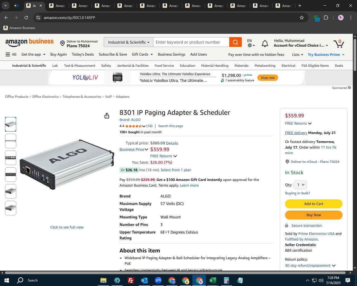This screenshot has width=357, height=286.
Task: Open VoIP breadcrumb link
Action: point(108,97)
